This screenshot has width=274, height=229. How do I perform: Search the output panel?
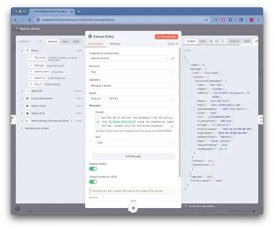click(223, 41)
